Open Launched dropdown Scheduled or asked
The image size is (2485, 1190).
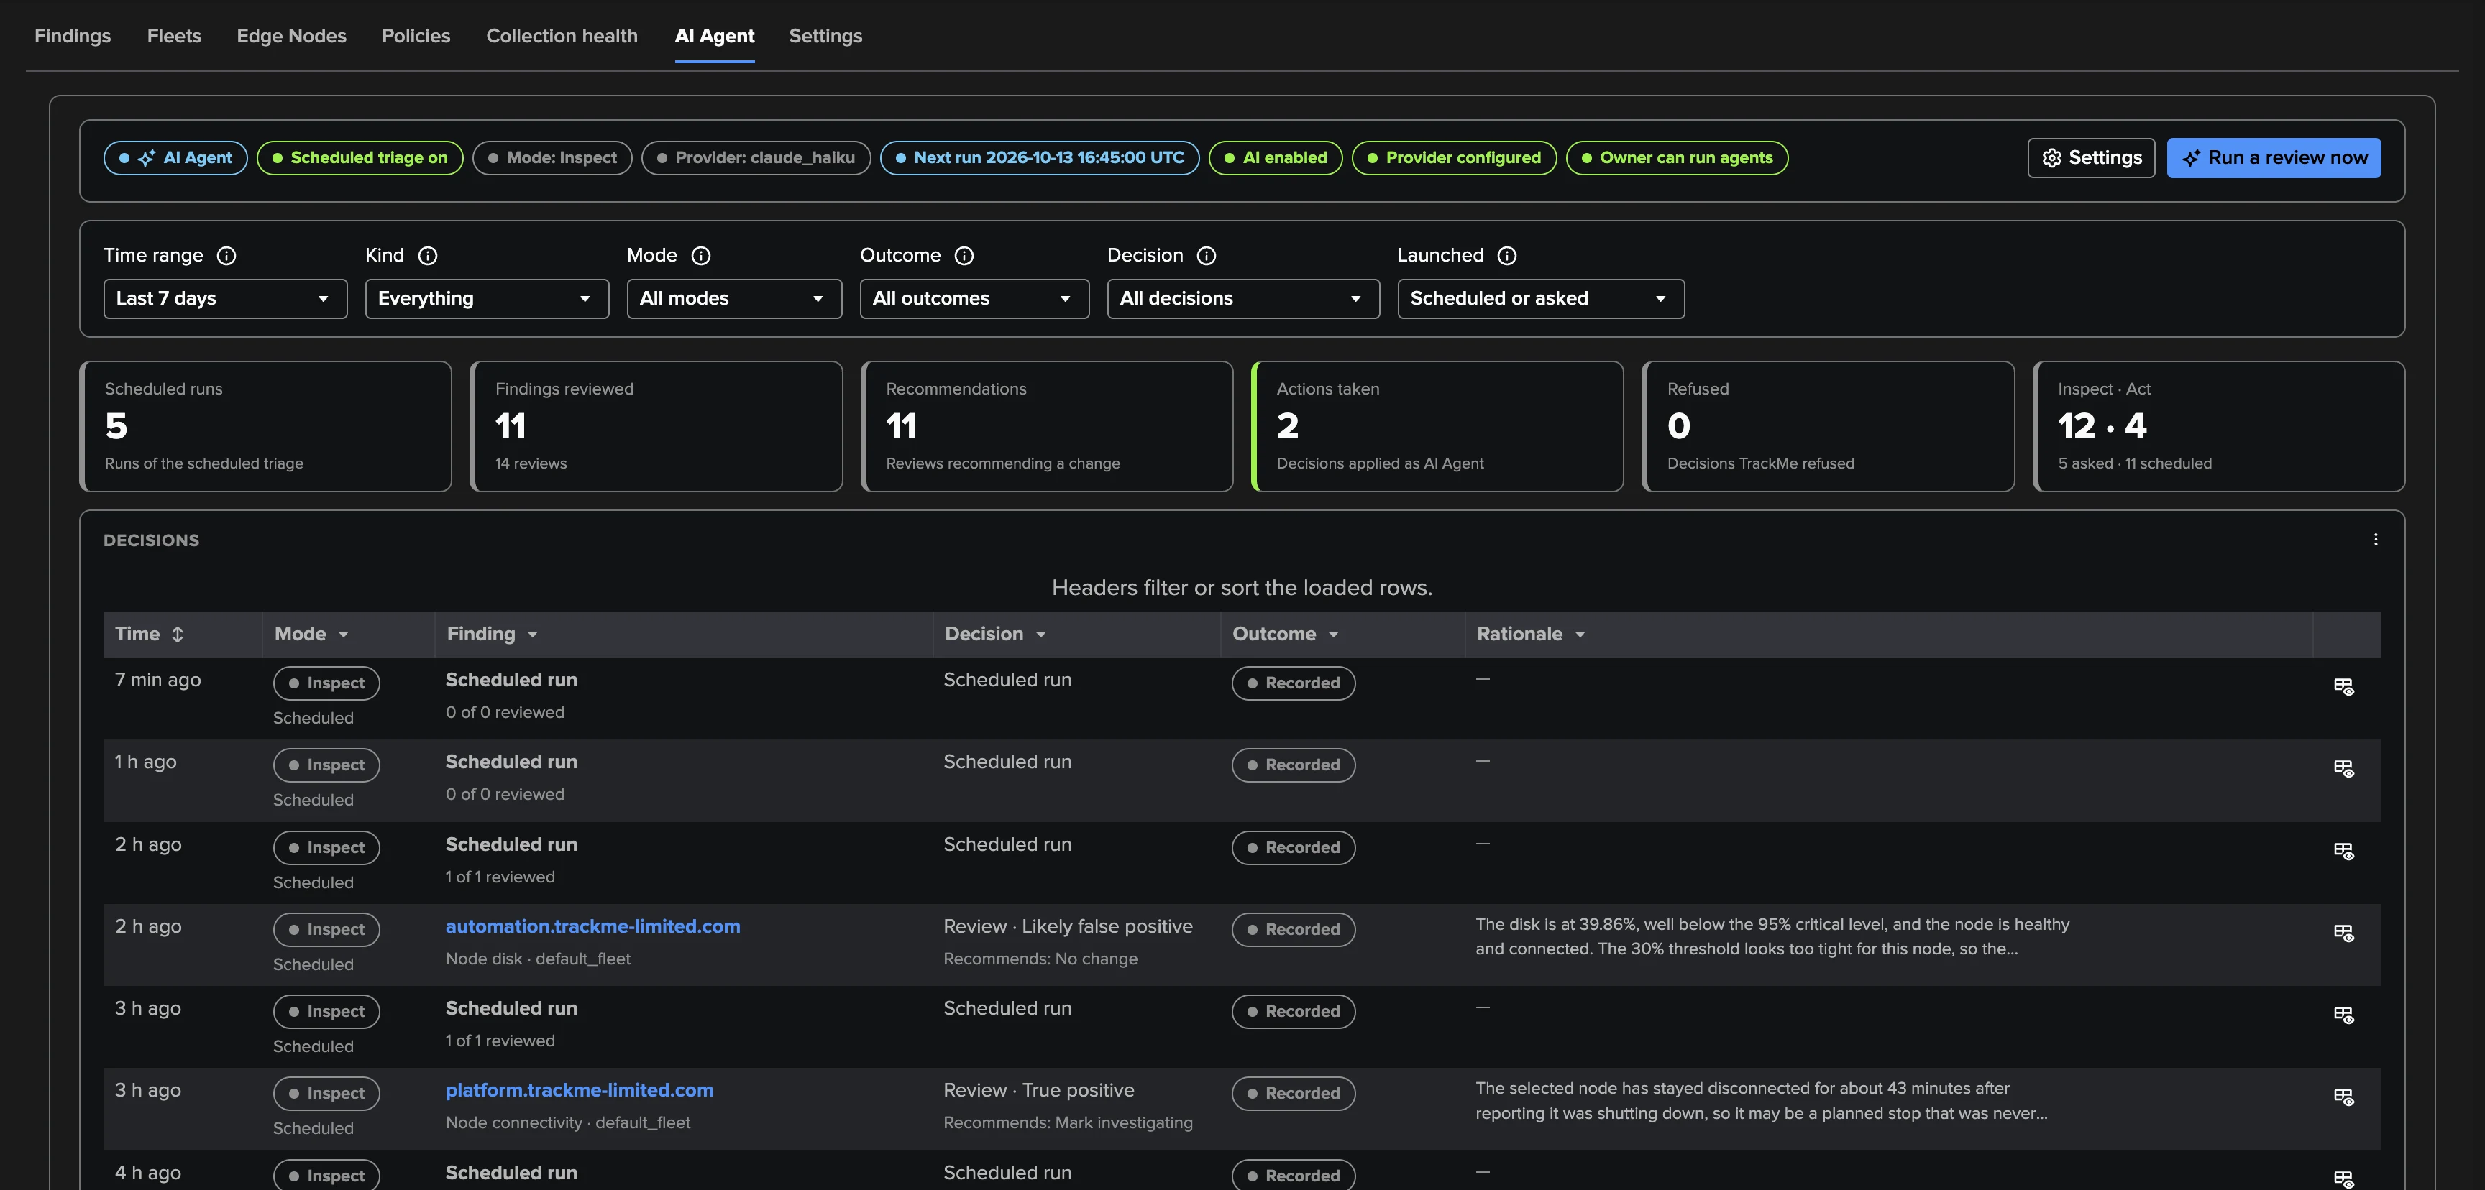coord(1541,299)
